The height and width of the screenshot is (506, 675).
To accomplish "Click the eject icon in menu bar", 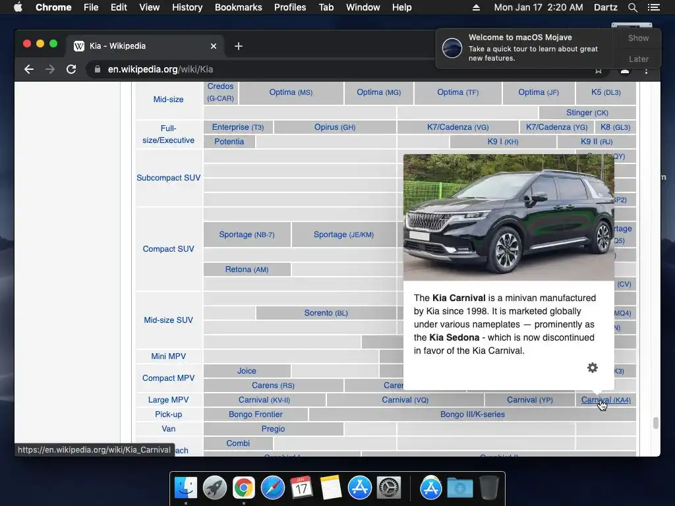I will pyautogui.click(x=476, y=7).
